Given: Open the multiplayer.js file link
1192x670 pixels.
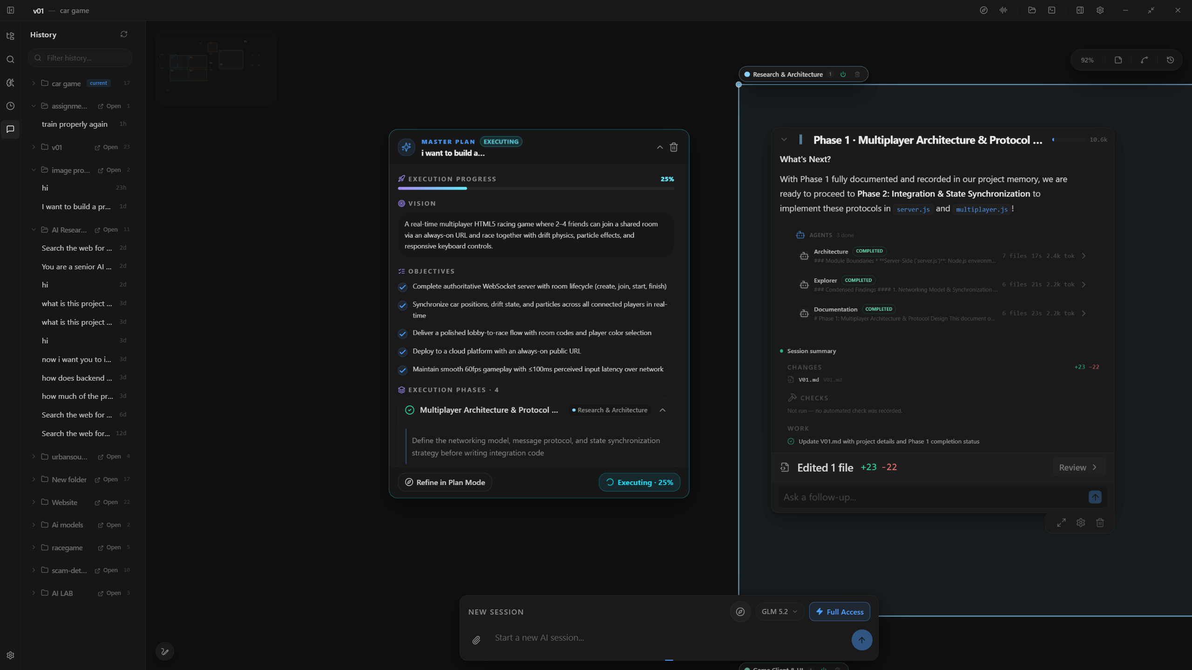Looking at the screenshot, I should [x=982, y=209].
